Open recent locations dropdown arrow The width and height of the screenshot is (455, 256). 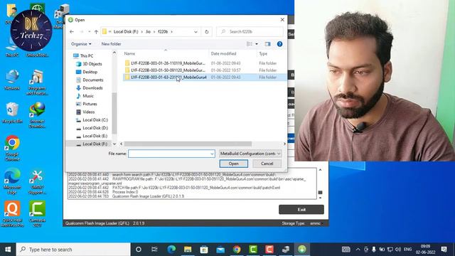[89, 31]
